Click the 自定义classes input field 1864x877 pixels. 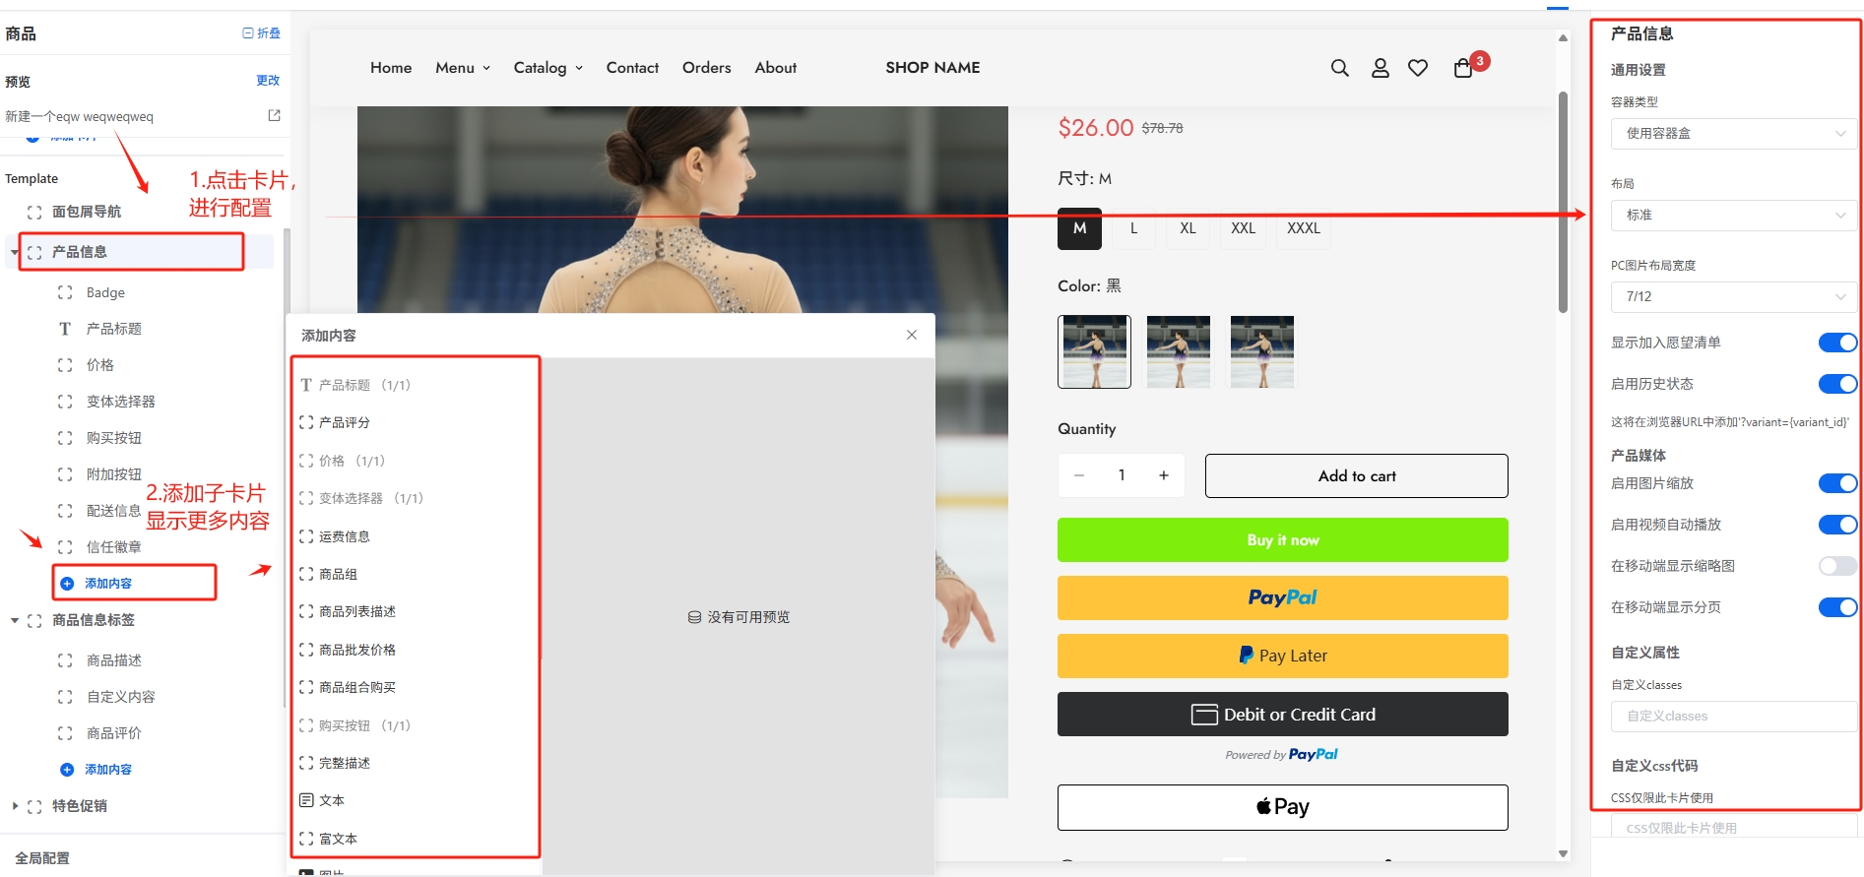pos(1733,717)
